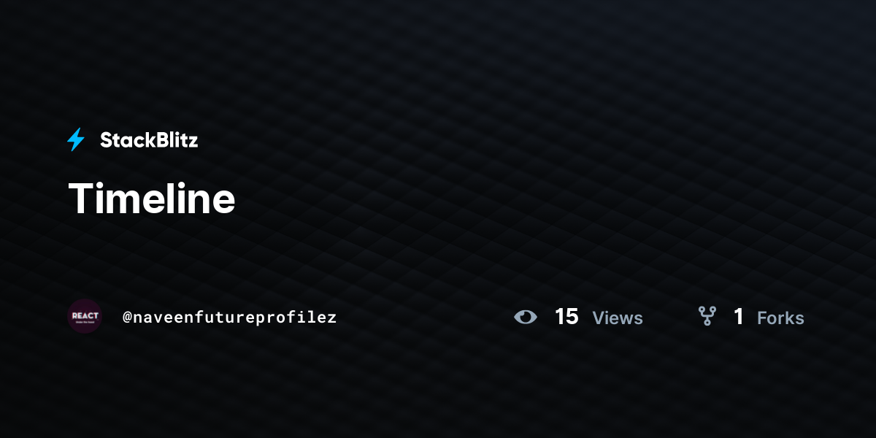Click the Views label
The image size is (876, 438).
pyautogui.click(x=618, y=318)
